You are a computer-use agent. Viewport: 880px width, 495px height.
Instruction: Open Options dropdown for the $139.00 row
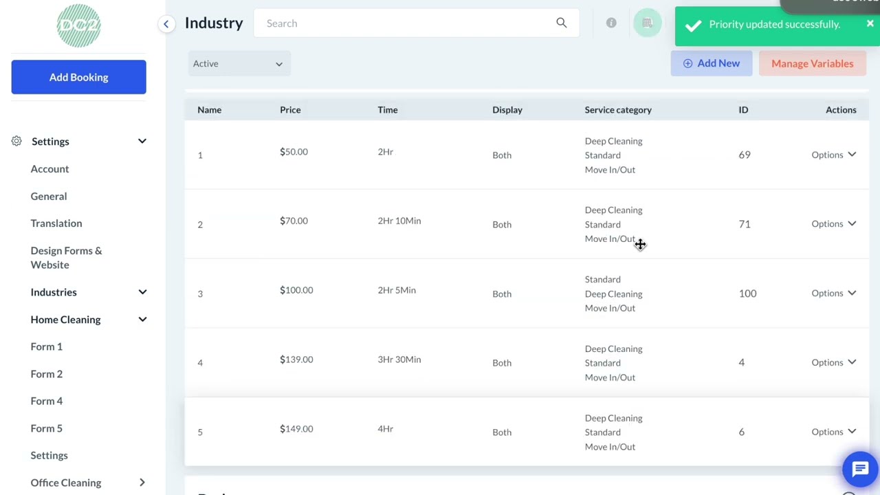click(x=833, y=363)
